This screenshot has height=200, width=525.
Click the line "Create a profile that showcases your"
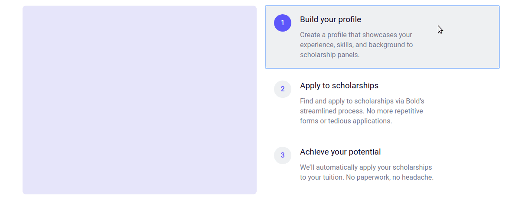coord(356,35)
